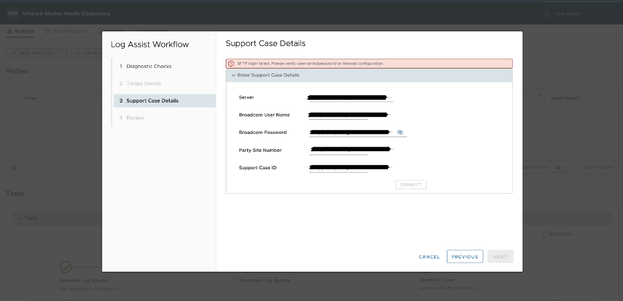Viewport: 623px width, 301px height.
Task: Toggle Broadcom Password visibility eye icon
Action: coord(400,133)
